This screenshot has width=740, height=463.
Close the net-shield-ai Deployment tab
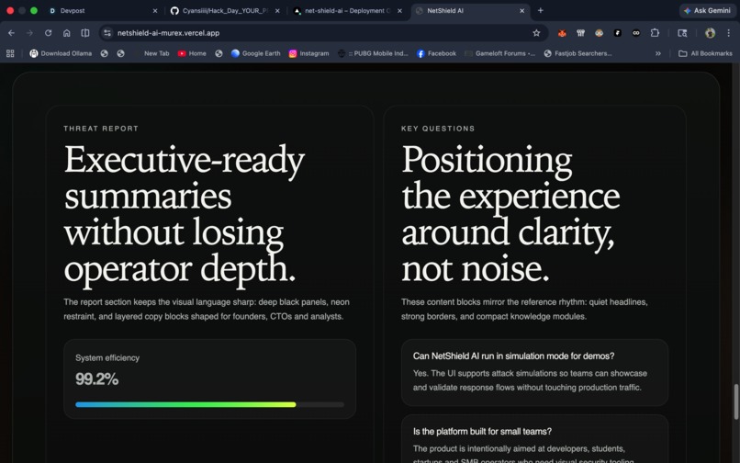click(399, 10)
